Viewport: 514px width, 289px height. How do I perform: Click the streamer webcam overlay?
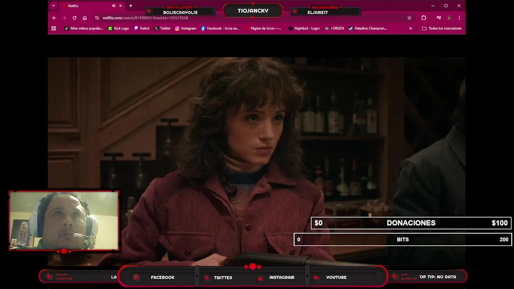64,220
